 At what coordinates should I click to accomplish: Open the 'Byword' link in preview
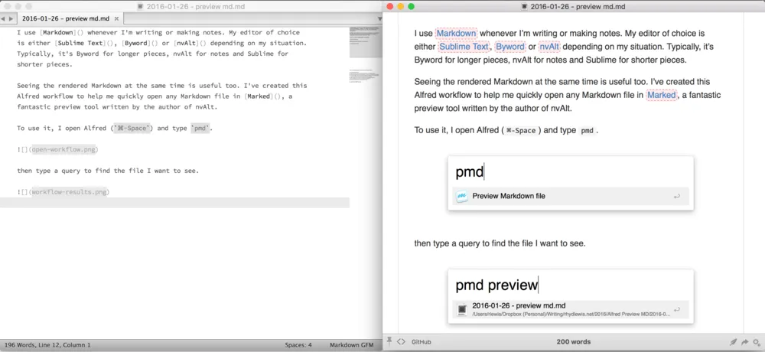click(510, 47)
